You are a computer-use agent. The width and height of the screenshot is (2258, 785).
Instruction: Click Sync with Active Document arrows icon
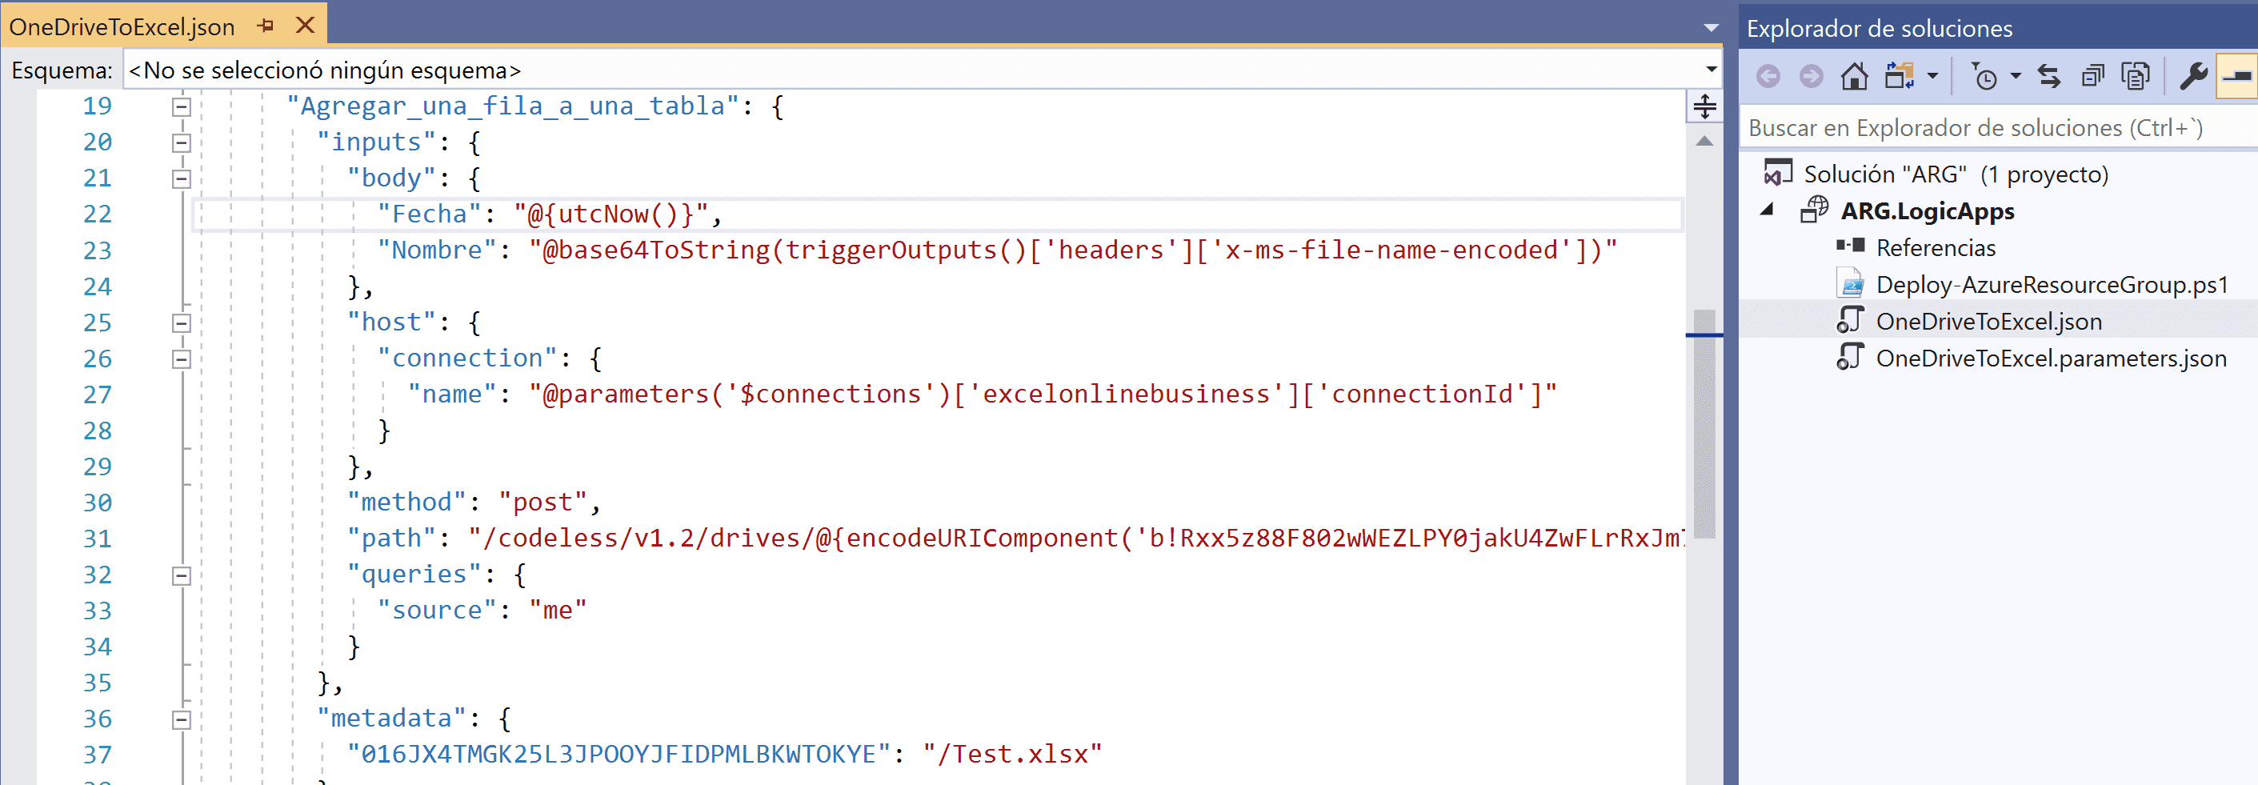[x=2049, y=76]
